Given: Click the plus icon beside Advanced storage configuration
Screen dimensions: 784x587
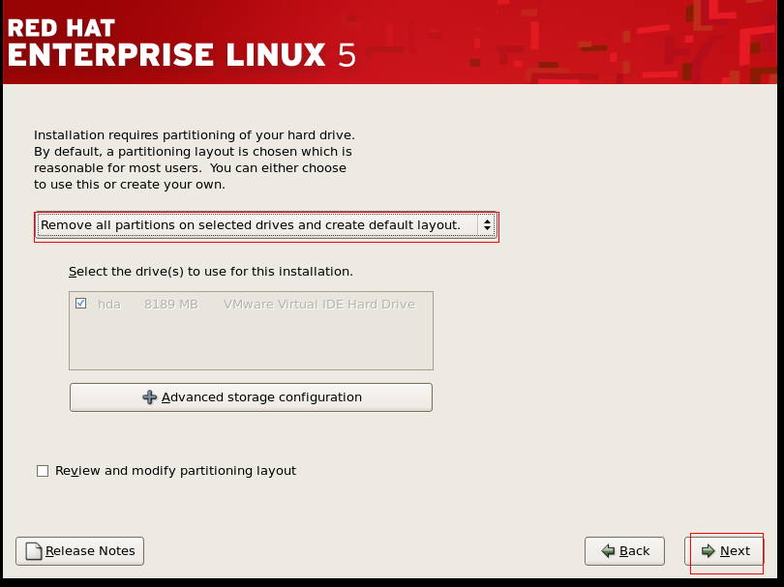Looking at the screenshot, I should point(149,397).
